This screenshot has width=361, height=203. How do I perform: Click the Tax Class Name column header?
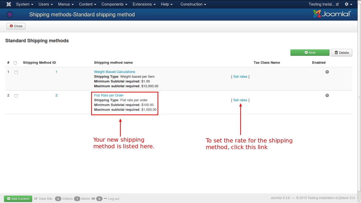pyautogui.click(x=267, y=63)
